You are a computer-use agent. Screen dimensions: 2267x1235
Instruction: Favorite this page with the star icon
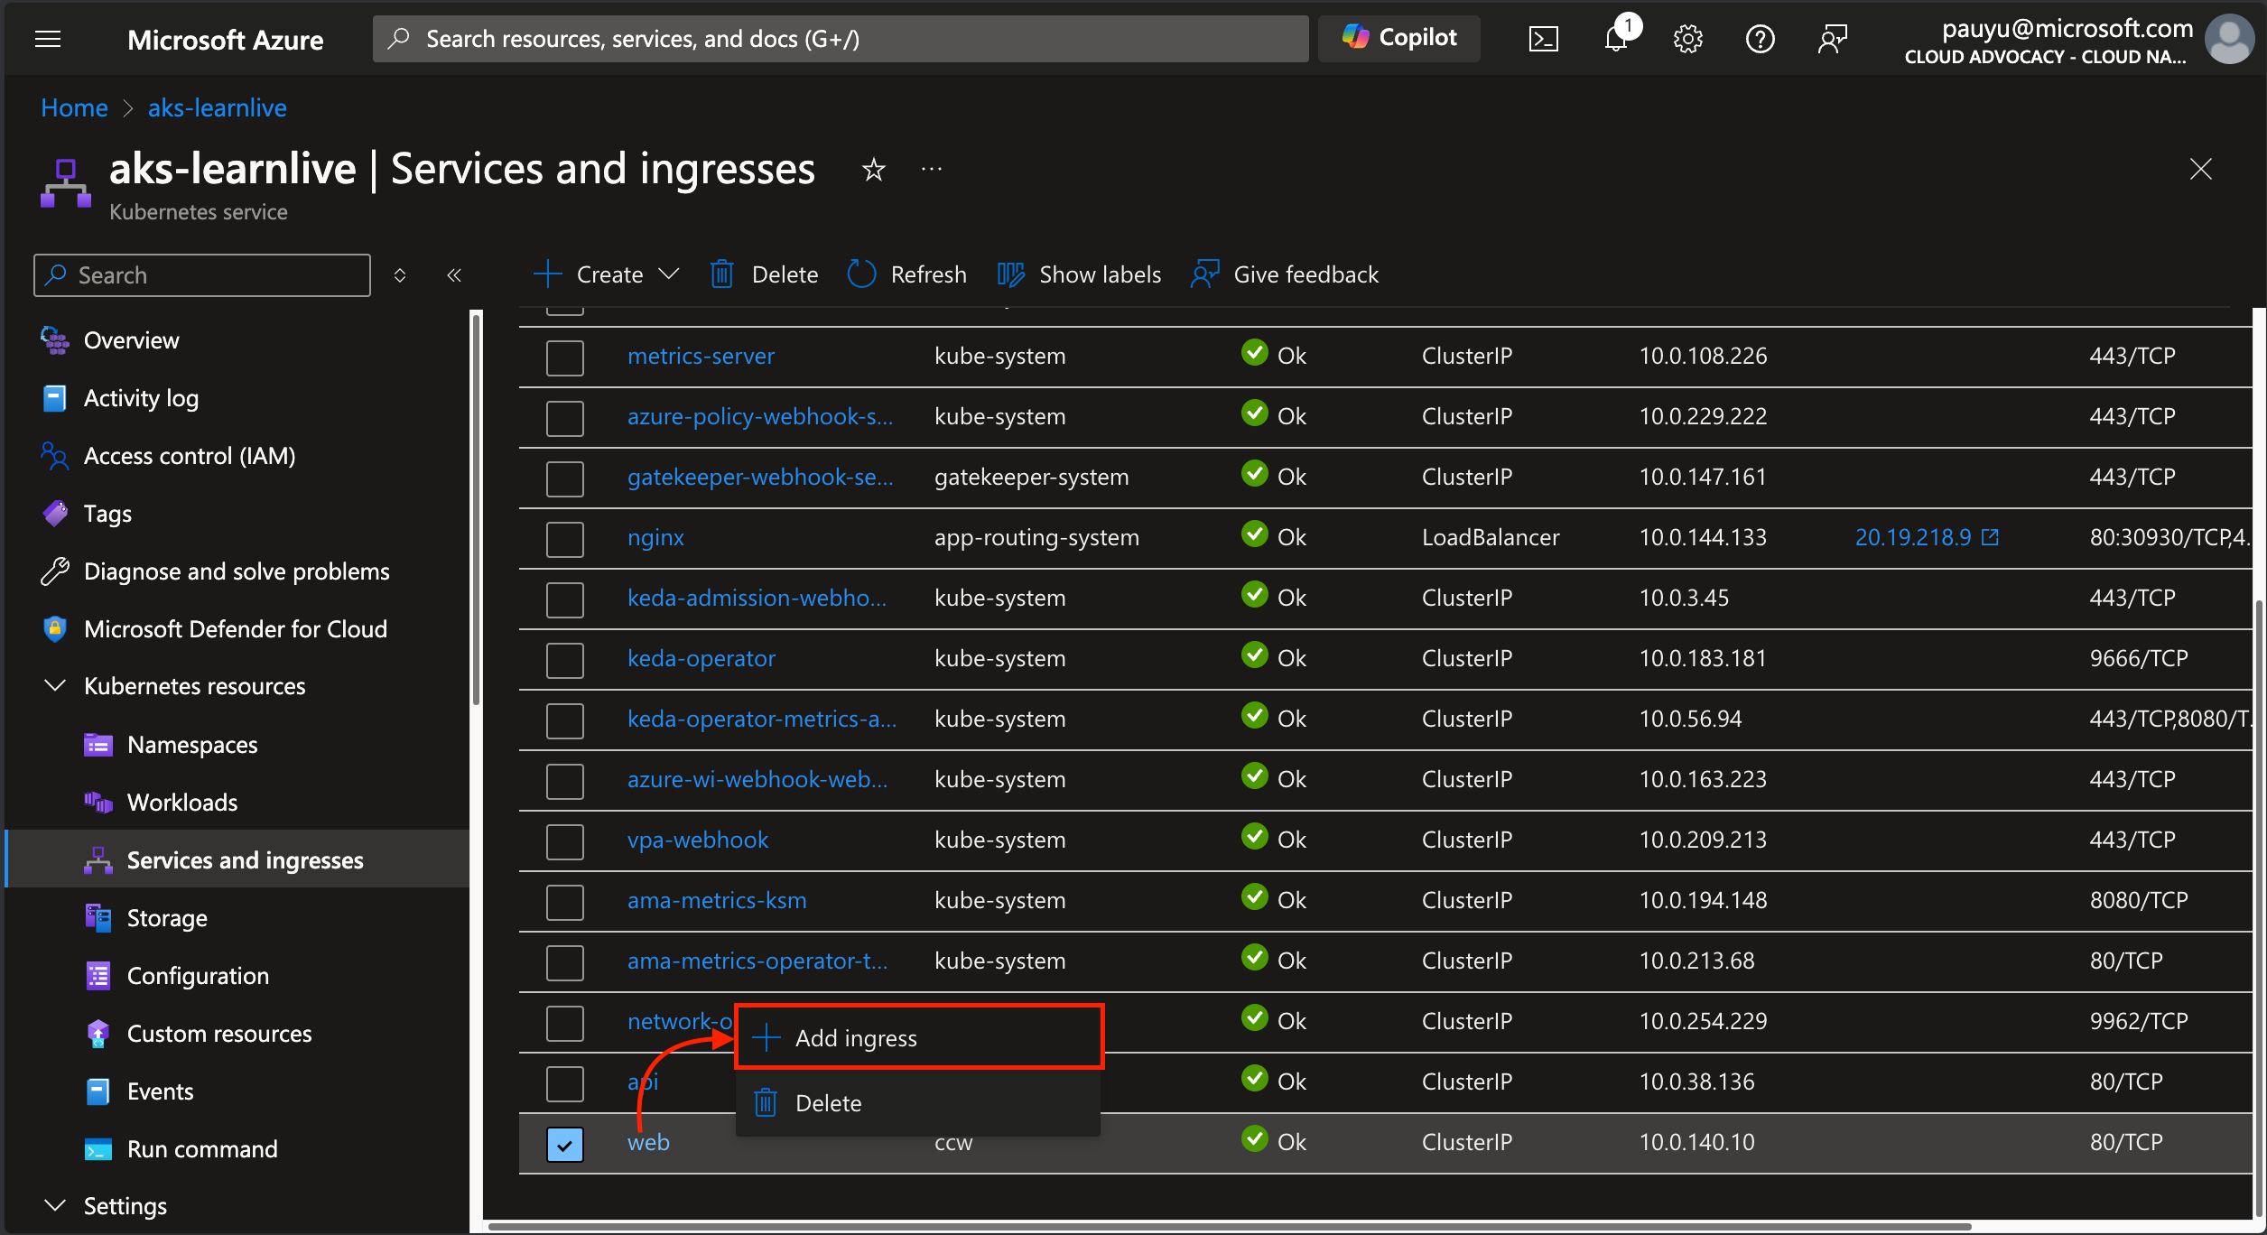pyautogui.click(x=873, y=169)
